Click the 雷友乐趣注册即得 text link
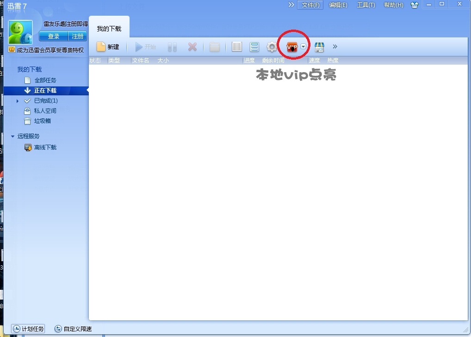Image resolution: width=471 pixels, height=337 pixels. pyautogui.click(x=66, y=24)
